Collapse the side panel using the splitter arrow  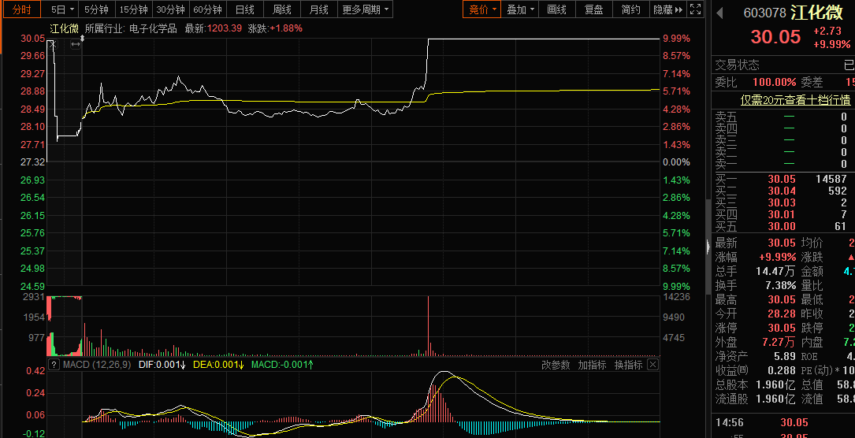click(708, 247)
